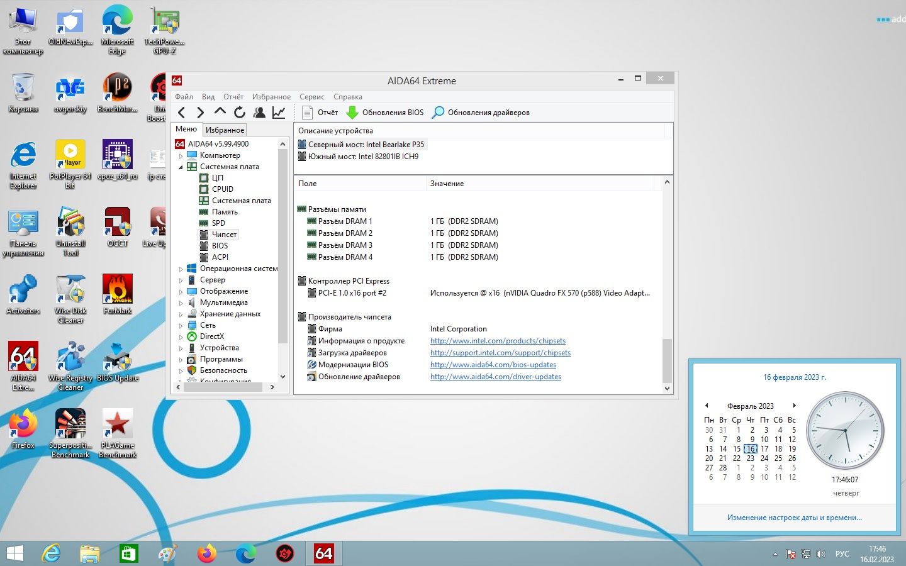906x566 pixels.
Task: Select CPUID in the tree
Action: (x=222, y=189)
